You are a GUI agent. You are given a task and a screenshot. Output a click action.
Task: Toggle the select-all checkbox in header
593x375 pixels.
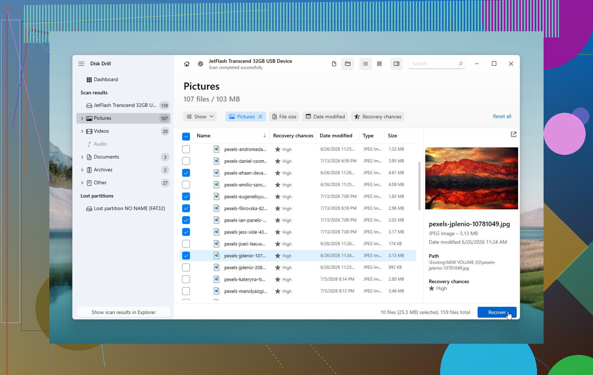[x=186, y=136]
